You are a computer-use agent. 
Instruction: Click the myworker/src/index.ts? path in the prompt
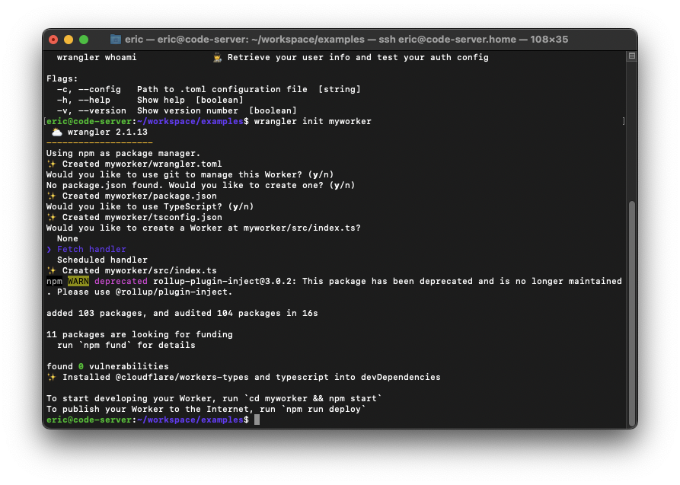[x=305, y=228]
